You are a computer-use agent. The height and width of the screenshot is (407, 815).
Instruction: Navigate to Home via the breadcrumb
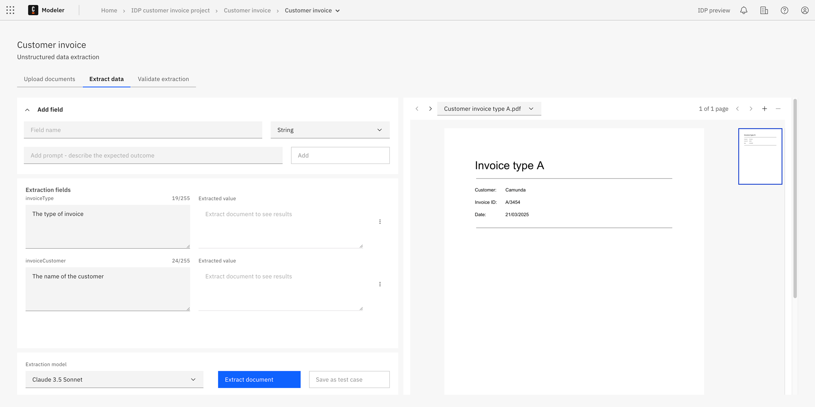point(109,10)
